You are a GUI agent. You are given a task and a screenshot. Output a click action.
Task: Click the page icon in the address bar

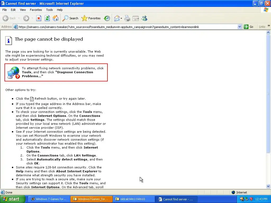tap(16, 27)
